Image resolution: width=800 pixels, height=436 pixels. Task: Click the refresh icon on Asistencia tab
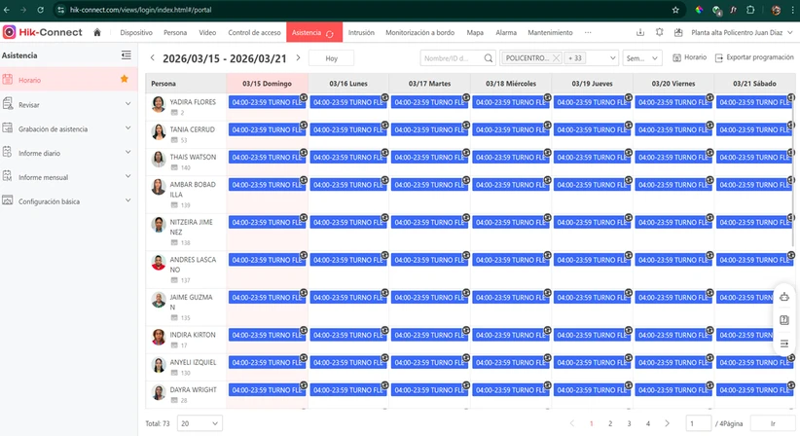click(330, 34)
